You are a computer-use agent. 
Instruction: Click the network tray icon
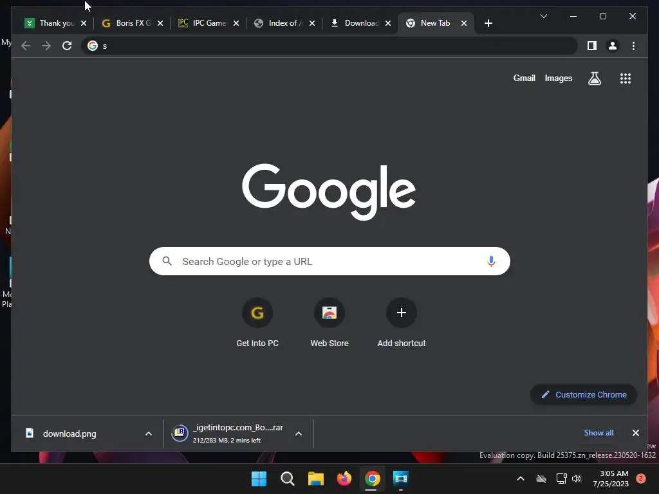coord(561,479)
